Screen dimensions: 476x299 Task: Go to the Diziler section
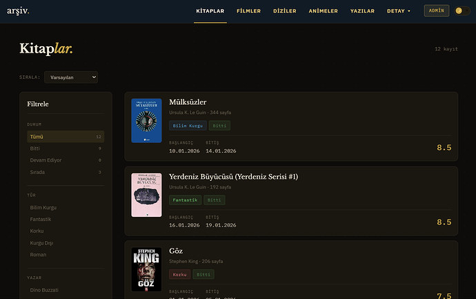point(285,11)
